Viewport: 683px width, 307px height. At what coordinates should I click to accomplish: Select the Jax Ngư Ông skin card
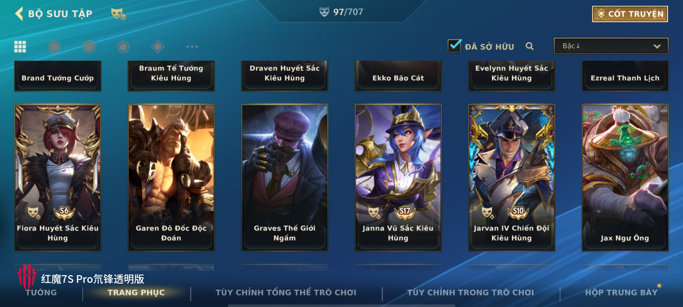click(x=625, y=178)
